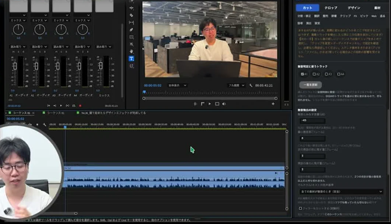Image resolution: width=391 pixels, height=224 pixels.
Task: Select the Type tool in toolbar
Action: pyautogui.click(x=132, y=59)
